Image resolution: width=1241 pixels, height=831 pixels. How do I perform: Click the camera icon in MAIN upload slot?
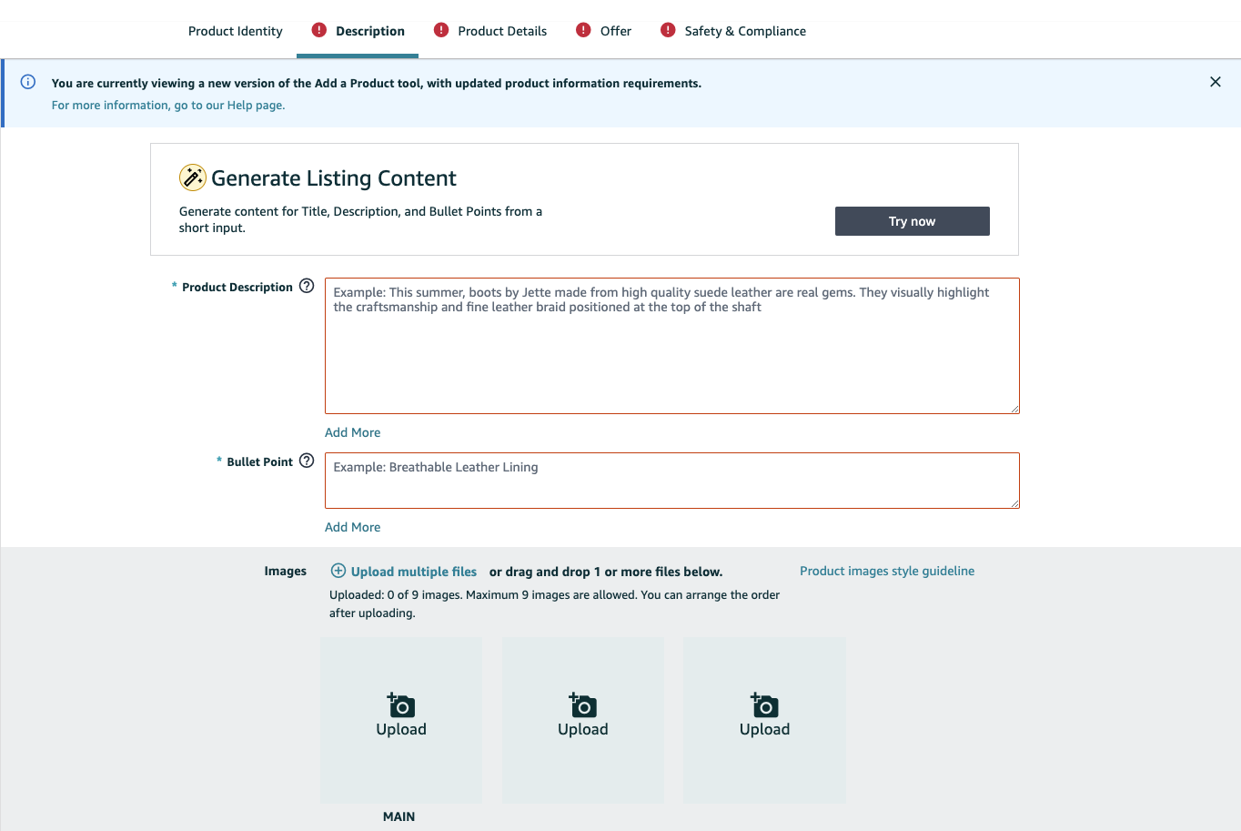coord(400,705)
